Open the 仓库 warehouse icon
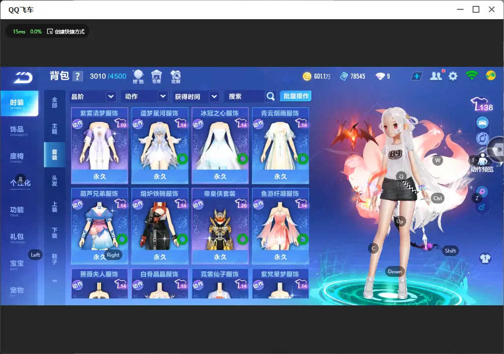504x354 pixels. [x=157, y=77]
